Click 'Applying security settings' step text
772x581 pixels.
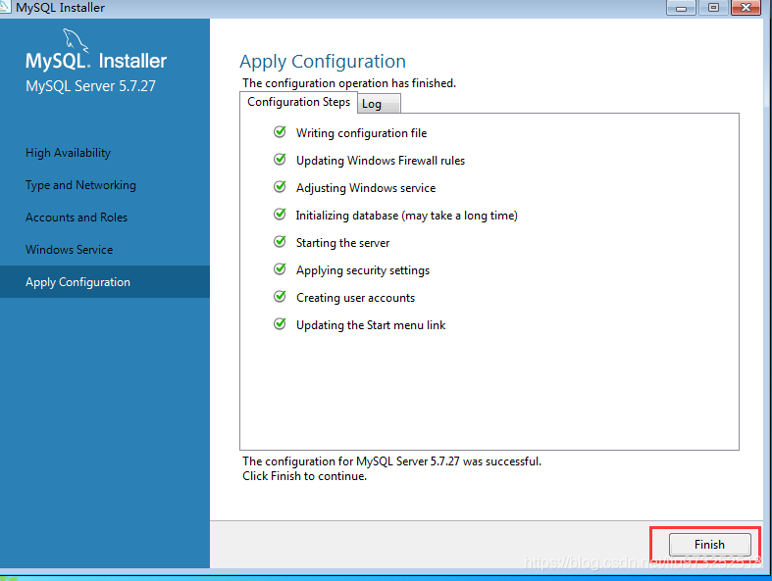click(x=363, y=270)
